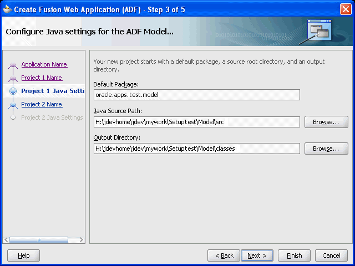355x266 pixels.
Task: Click the 'Default Package:' label
Action: click(116, 84)
